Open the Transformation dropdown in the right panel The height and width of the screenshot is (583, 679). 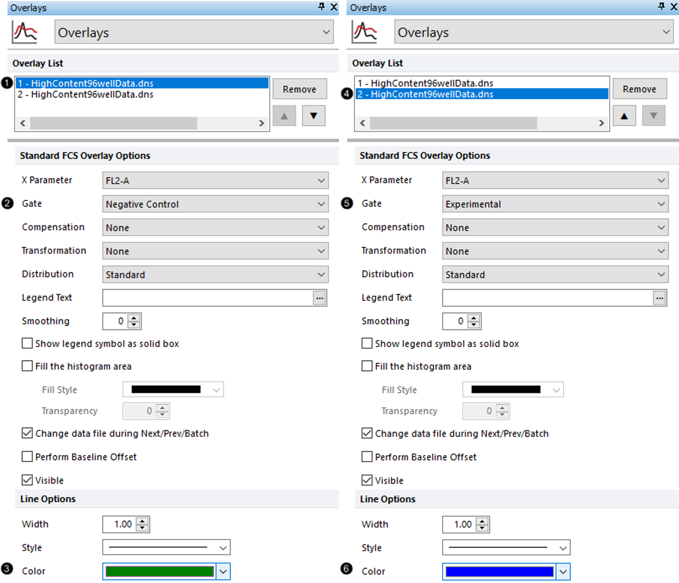[555, 251]
